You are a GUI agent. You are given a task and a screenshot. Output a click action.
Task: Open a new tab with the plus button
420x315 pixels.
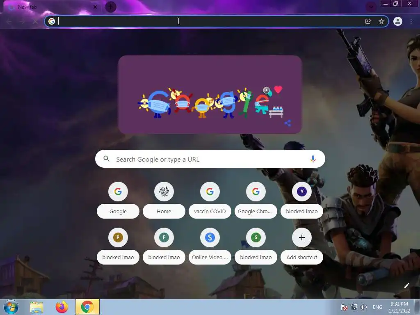[111, 7]
